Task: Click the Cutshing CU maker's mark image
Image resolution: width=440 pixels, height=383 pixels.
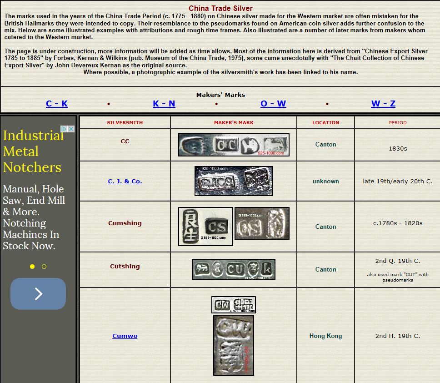Action: coord(234,270)
